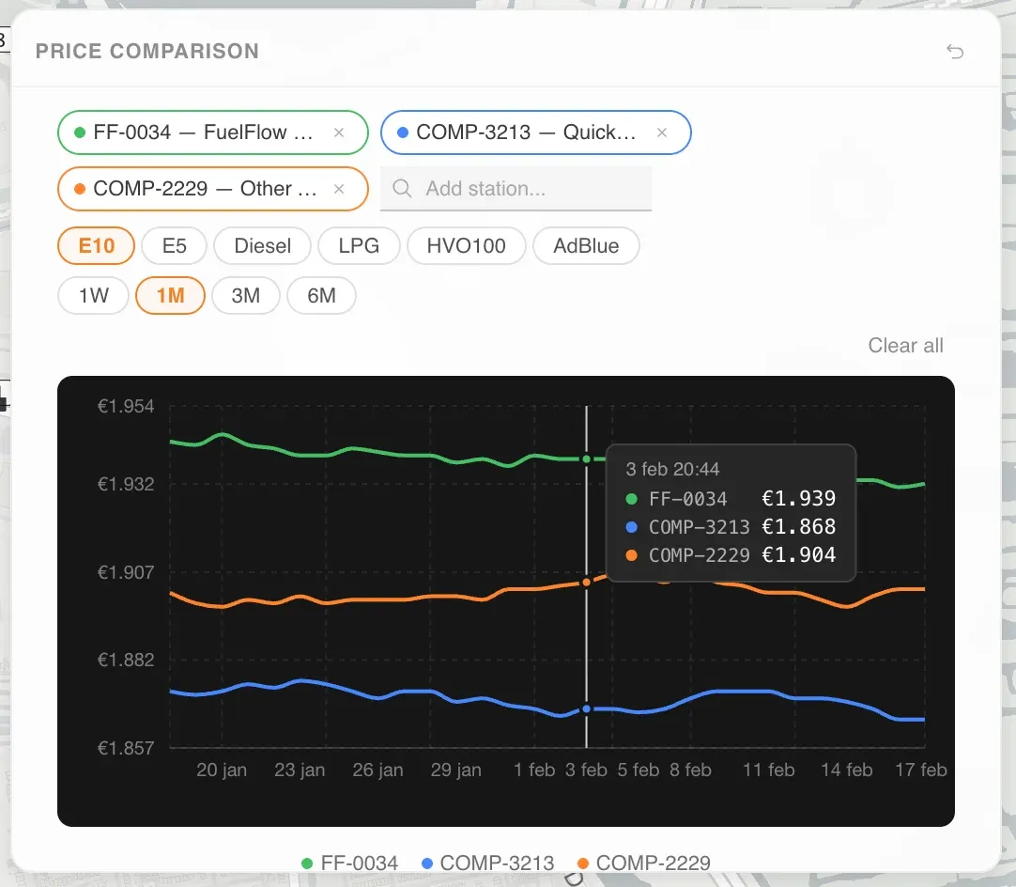Remove COMP-3213 Quick station chip
The width and height of the screenshot is (1016, 887).
click(662, 132)
